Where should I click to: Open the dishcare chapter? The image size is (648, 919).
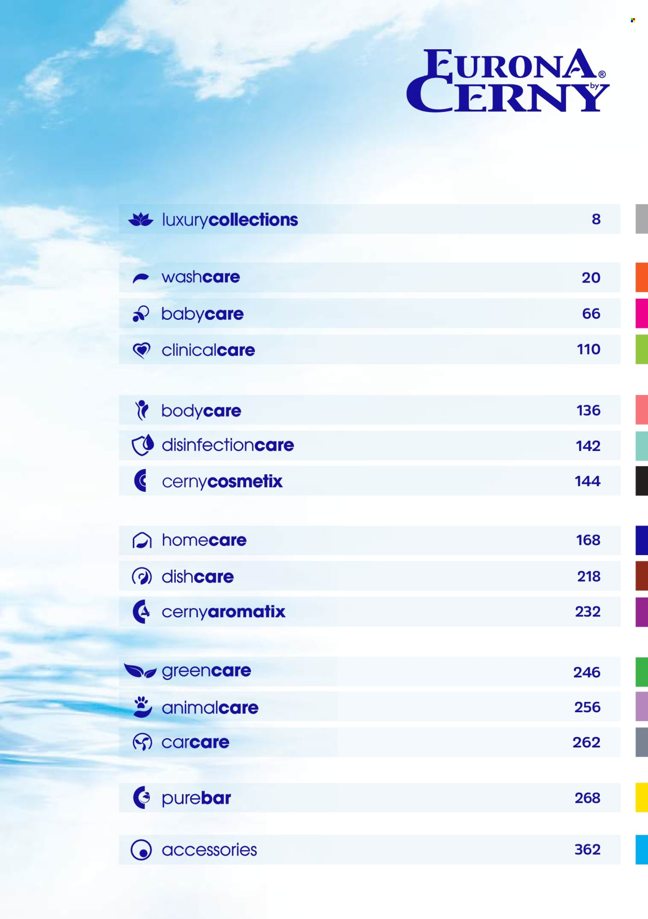[x=370, y=576]
